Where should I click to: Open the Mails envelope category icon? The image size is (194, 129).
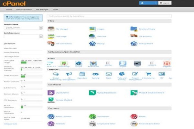109,74
